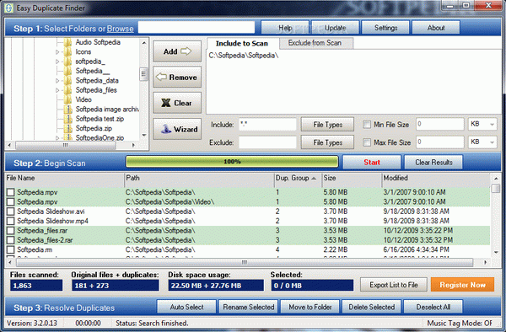
Task: Switch to Exclude from Scan tab
Action: pyautogui.click(x=315, y=43)
